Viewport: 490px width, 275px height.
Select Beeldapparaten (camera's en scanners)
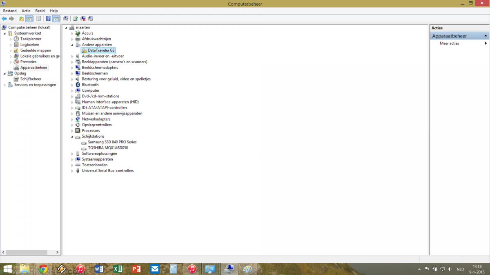pyautogui.click(x=114, y=62)
